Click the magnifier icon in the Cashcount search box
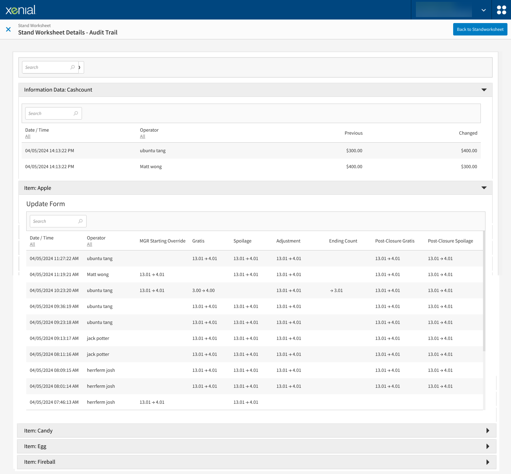The width and height of the screenshot is (511, 474). click(x=76, y=113)
